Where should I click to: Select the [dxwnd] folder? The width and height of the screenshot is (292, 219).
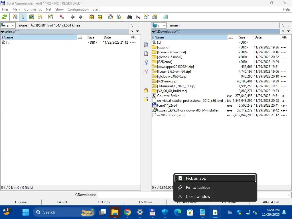coord(221,47)
